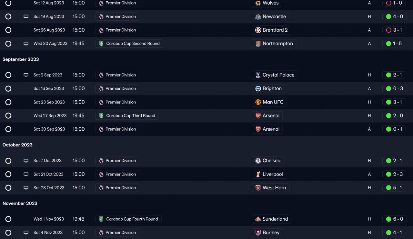The image size is (413, 239).
Task: Open the Carabao Cup Third Round competition
Action: tap(130, 115)
